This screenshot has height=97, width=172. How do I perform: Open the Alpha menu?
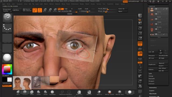tap(4, 4)
